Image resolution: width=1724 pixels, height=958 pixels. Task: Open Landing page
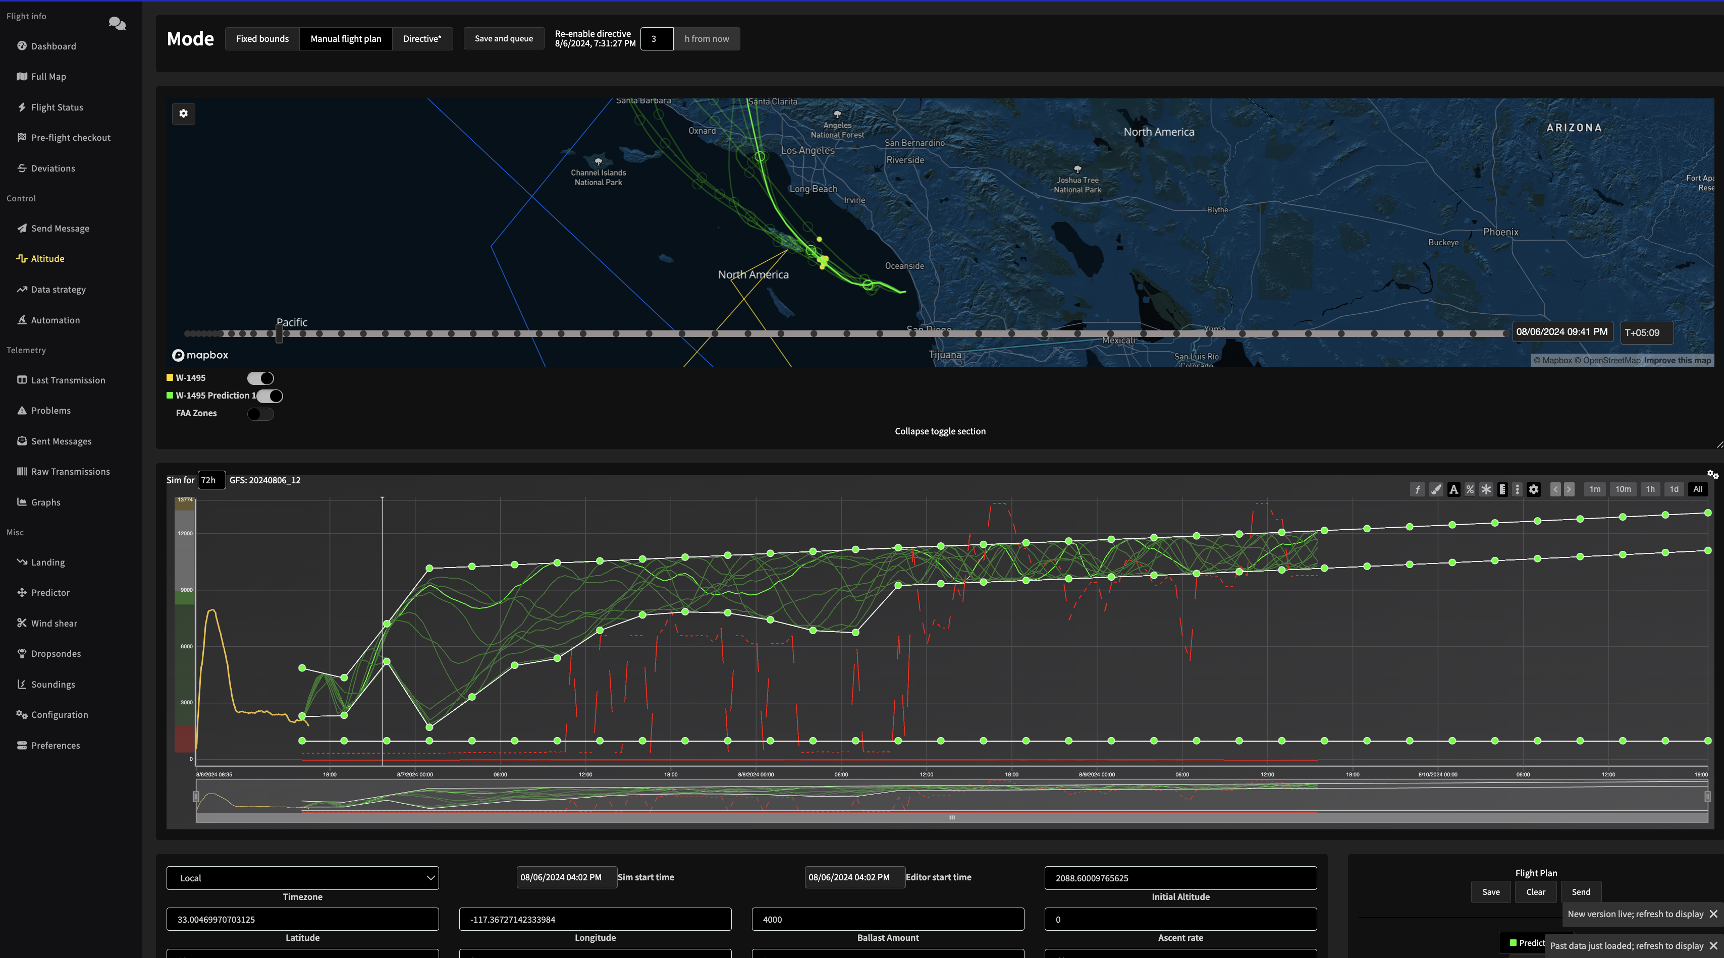[48, 562]
